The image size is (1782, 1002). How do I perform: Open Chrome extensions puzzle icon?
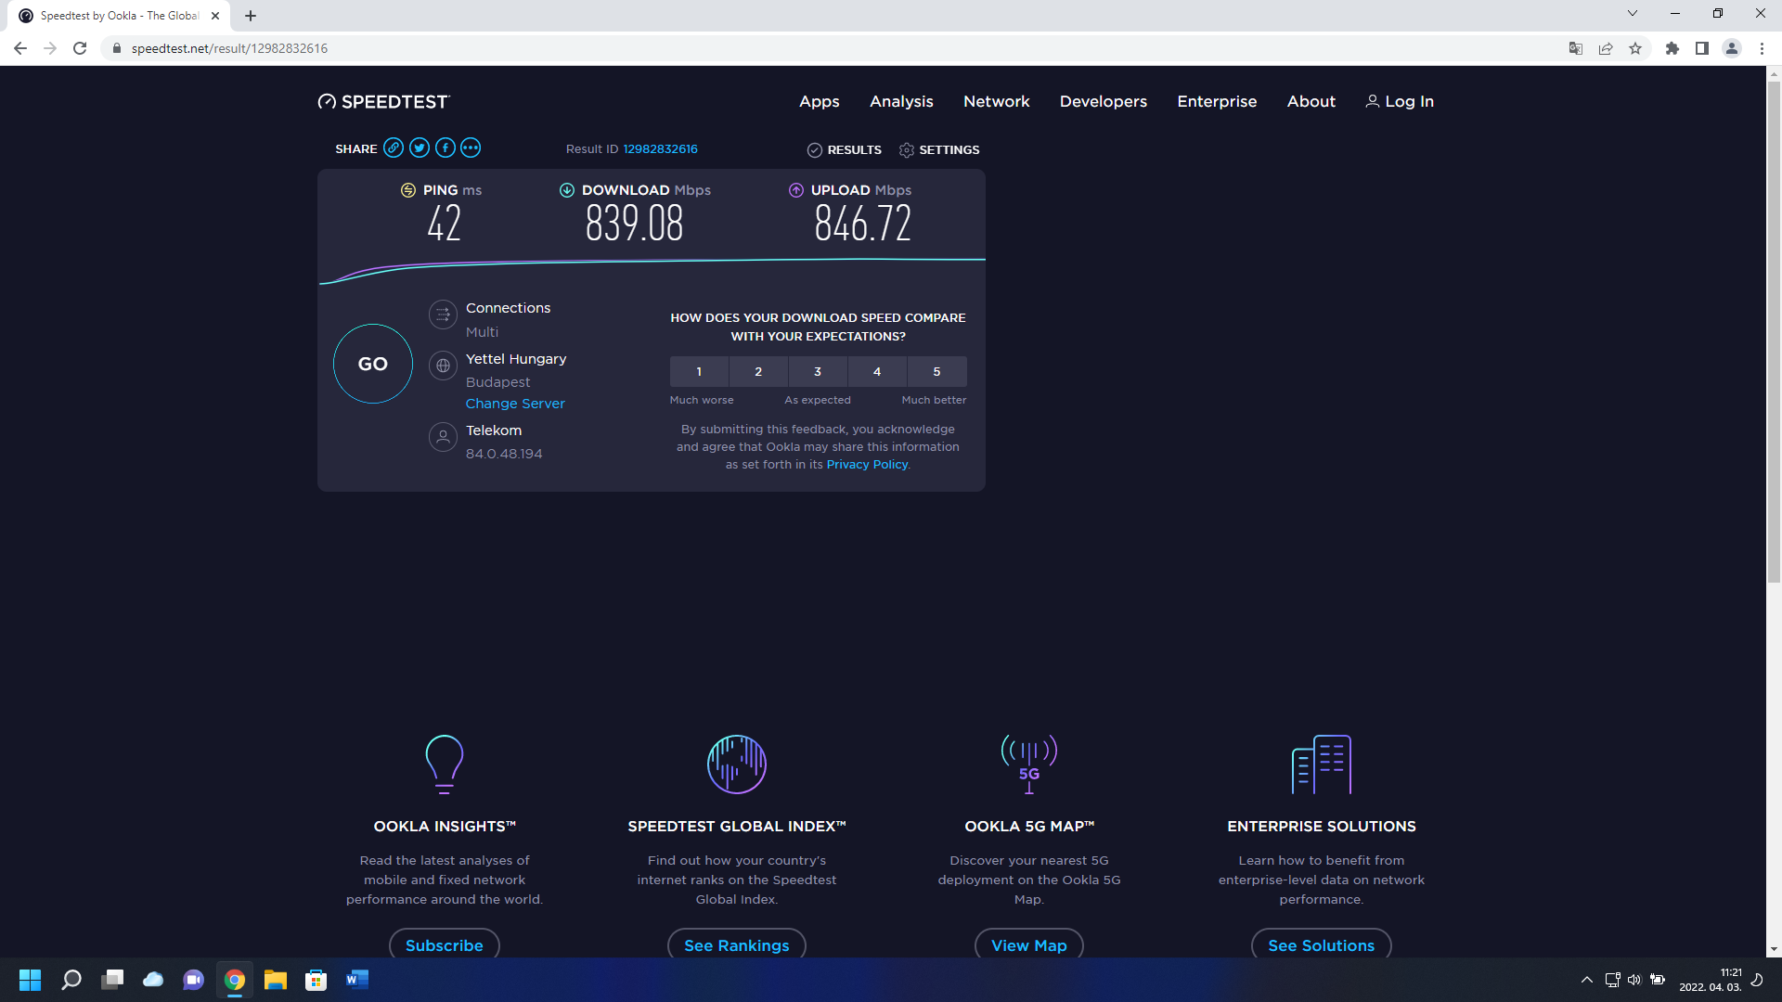point(1672,48)
